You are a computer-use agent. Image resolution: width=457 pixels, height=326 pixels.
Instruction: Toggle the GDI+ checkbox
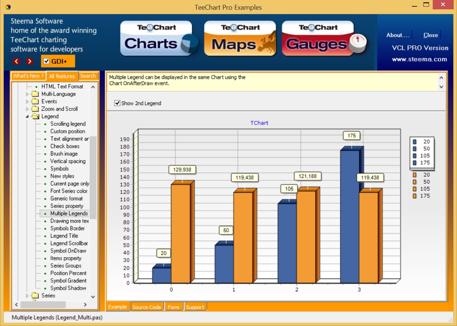[x=47, y=61]
